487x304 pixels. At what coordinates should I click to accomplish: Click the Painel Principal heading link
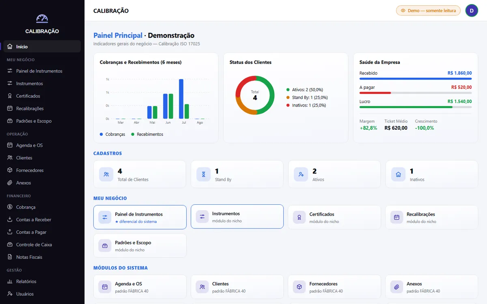point(118,36)
